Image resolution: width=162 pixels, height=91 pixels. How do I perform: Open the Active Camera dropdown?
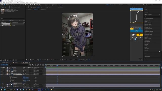68,60
